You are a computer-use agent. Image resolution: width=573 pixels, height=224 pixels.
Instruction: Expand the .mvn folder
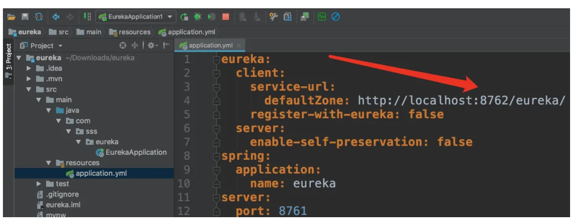[x=29, y=79]
